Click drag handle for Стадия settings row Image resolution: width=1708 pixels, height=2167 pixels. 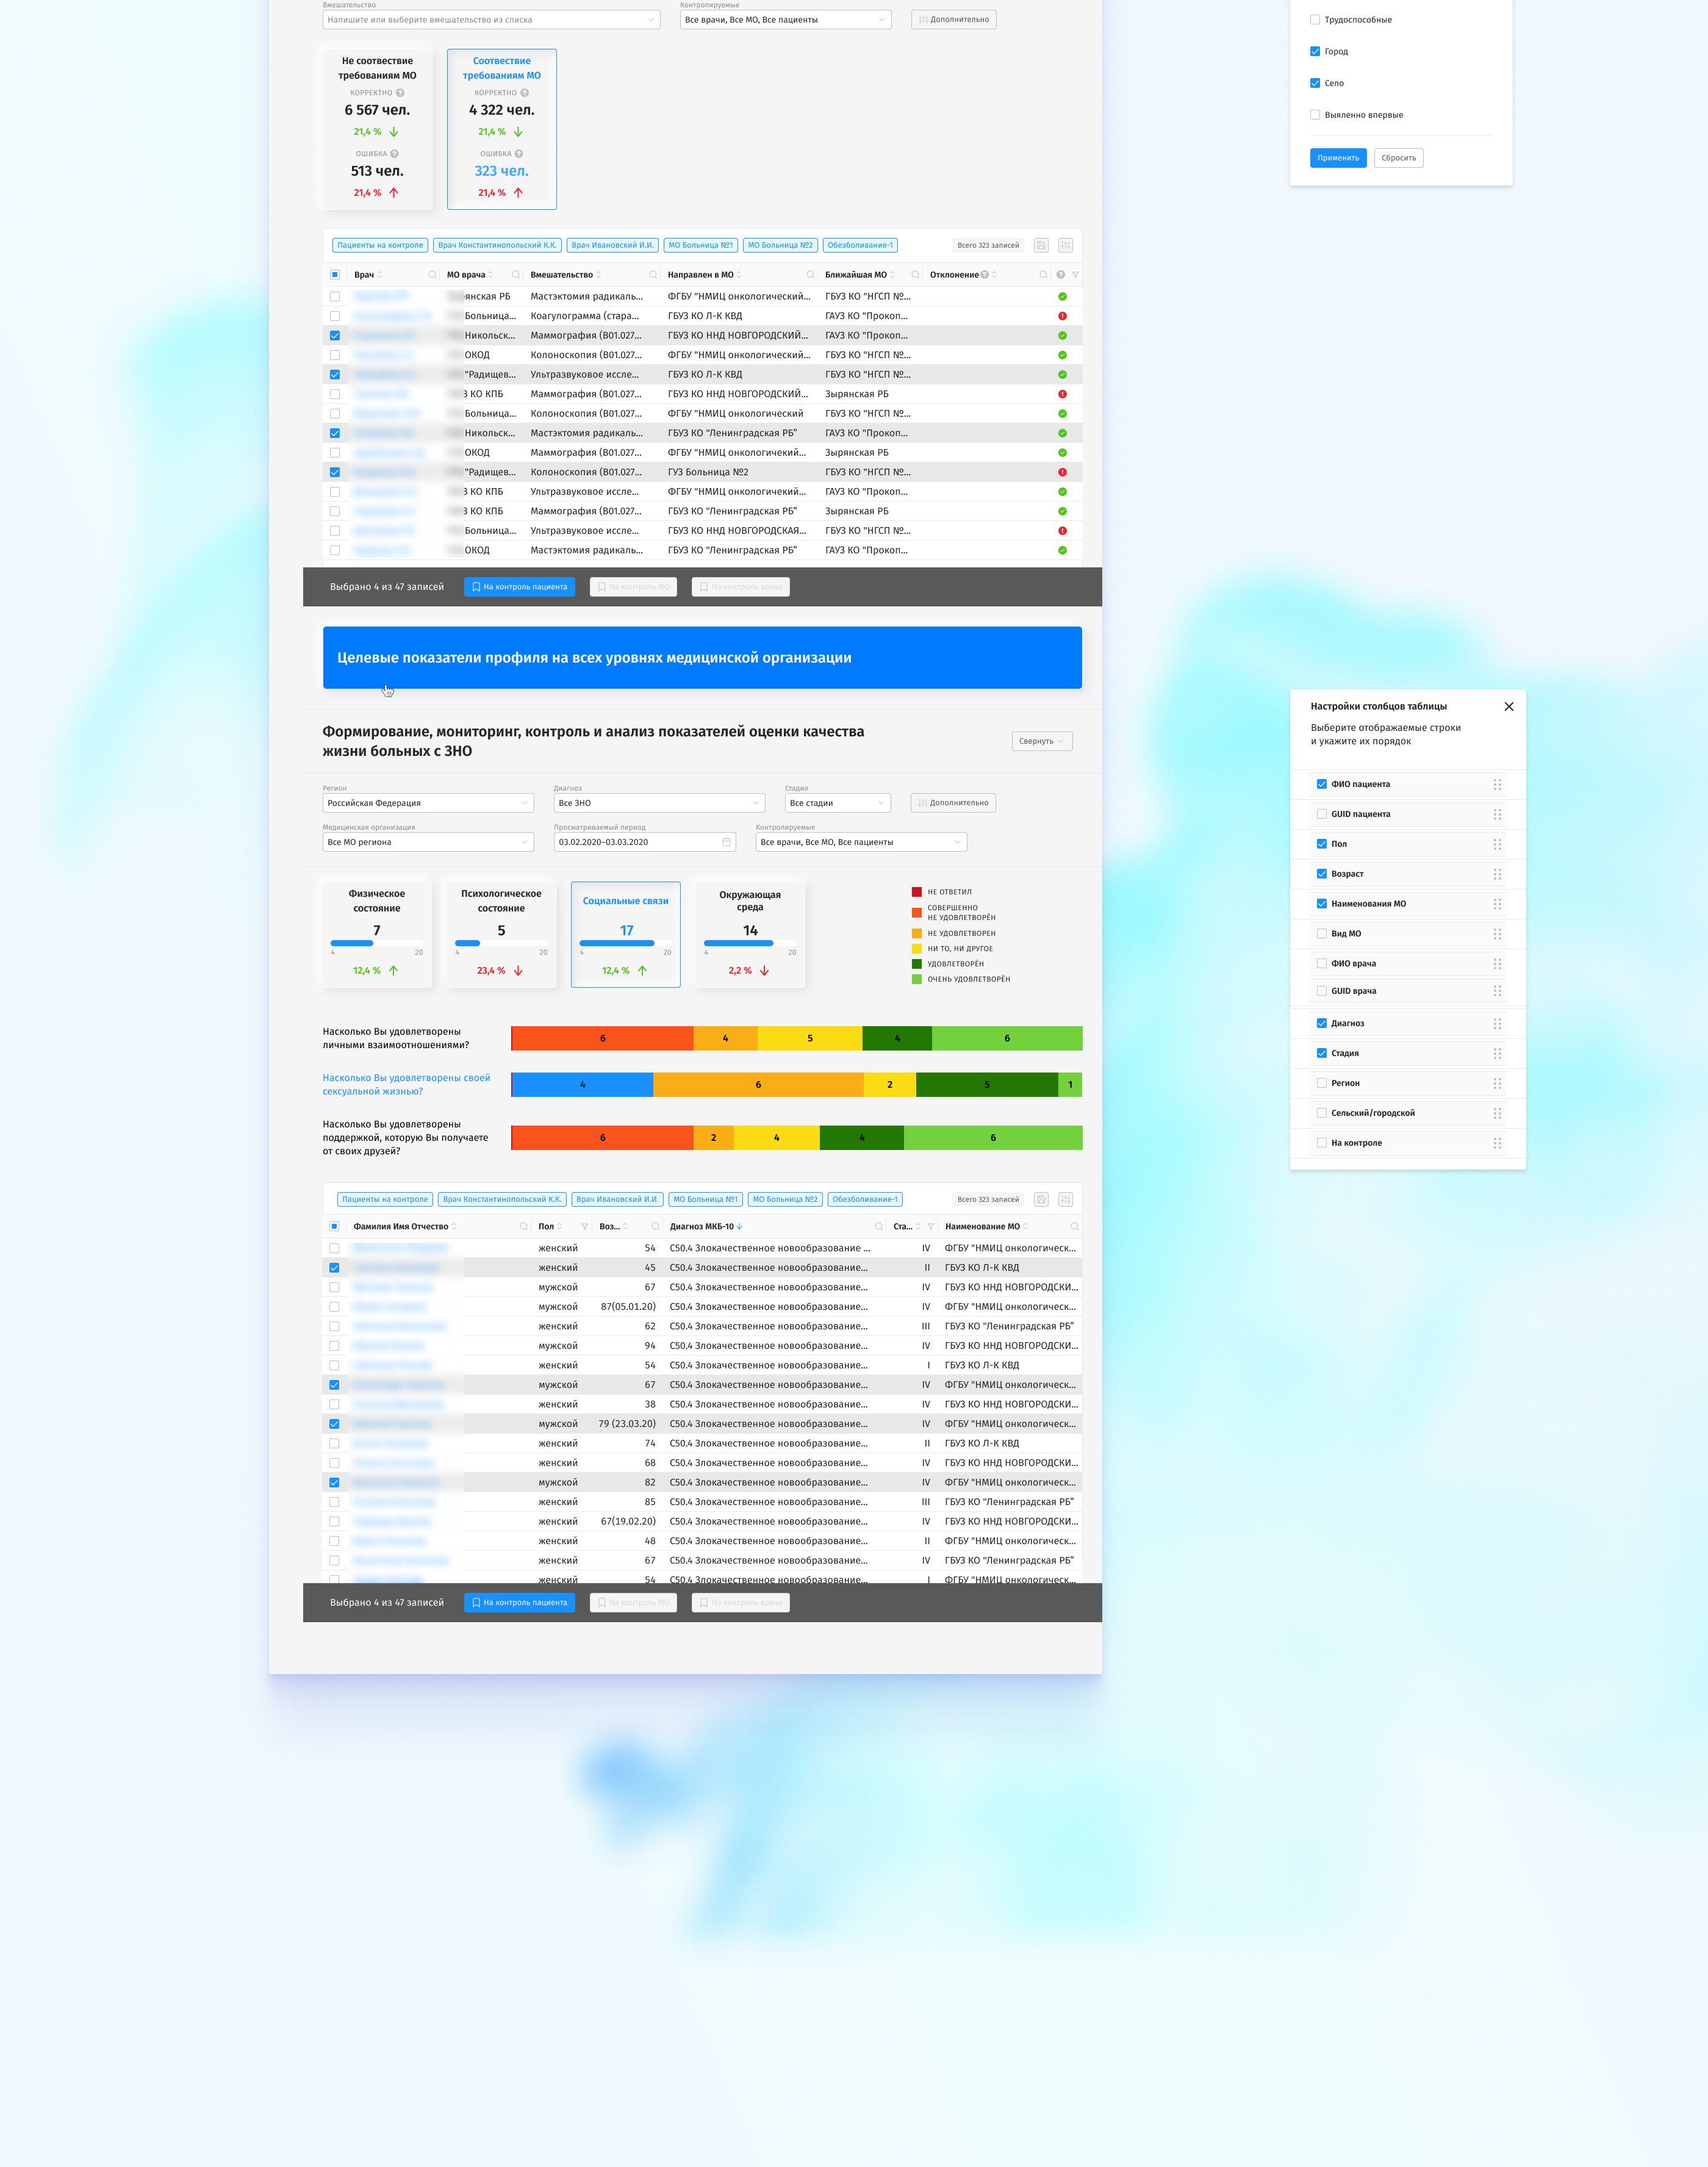[1497, 1053]
